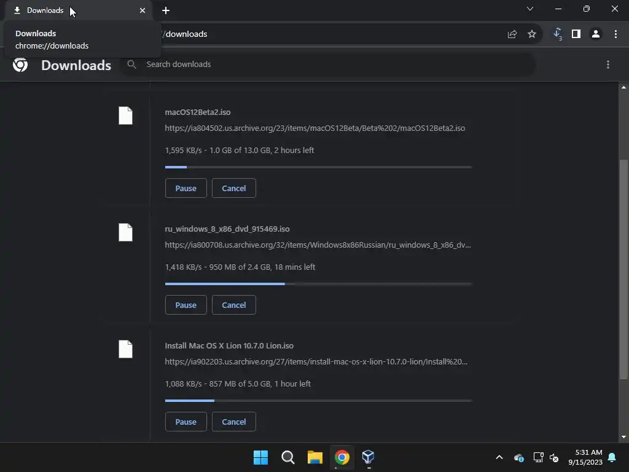Click status text '1,595 KB/s - 1.0 GB of 13.0 GB'

[x=218, y=151]
